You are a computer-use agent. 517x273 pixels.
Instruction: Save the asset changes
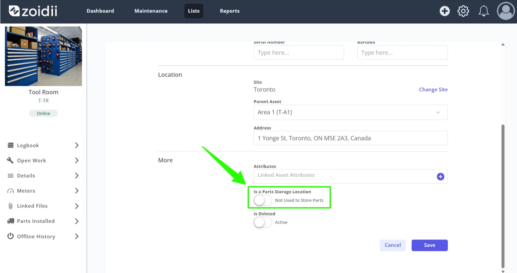[429, 245]
